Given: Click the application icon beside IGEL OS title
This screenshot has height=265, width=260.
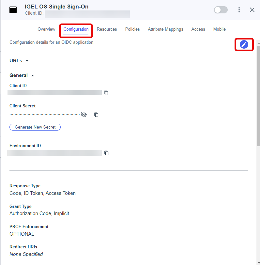Looking at the screenshot, I should point(13,10).
